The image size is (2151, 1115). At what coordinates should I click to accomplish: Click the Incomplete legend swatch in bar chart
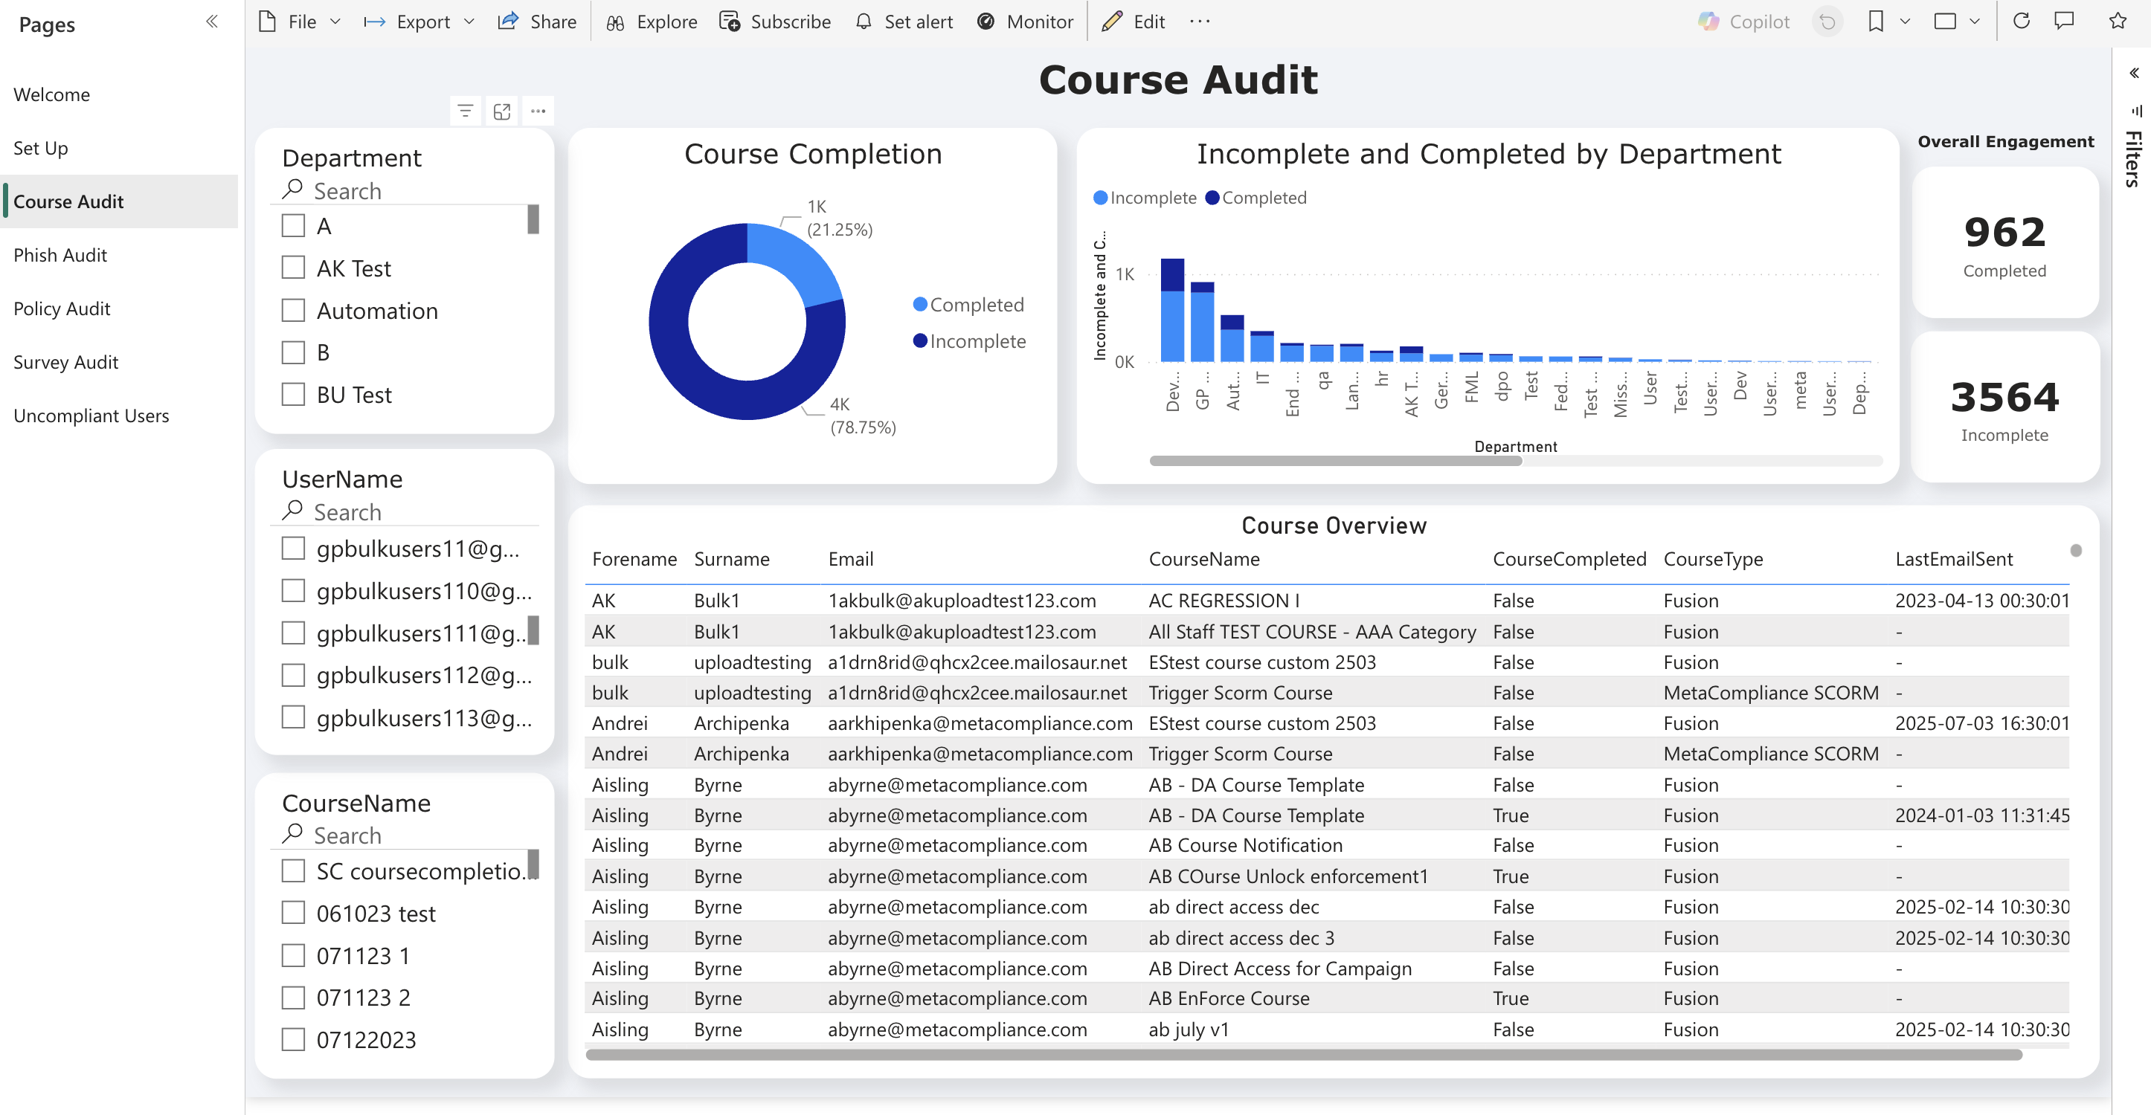1101,198
